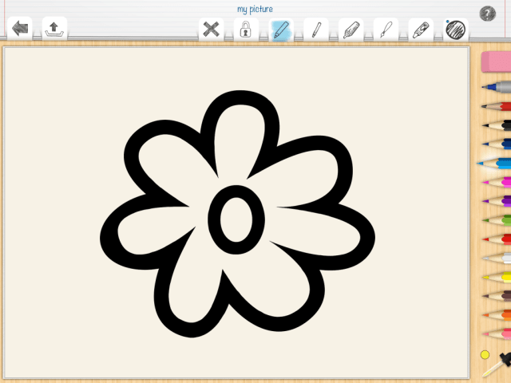Viewport: 511px width, 383px height.
Task: Clear the drawing with the X button
Action: click(211, 30)
